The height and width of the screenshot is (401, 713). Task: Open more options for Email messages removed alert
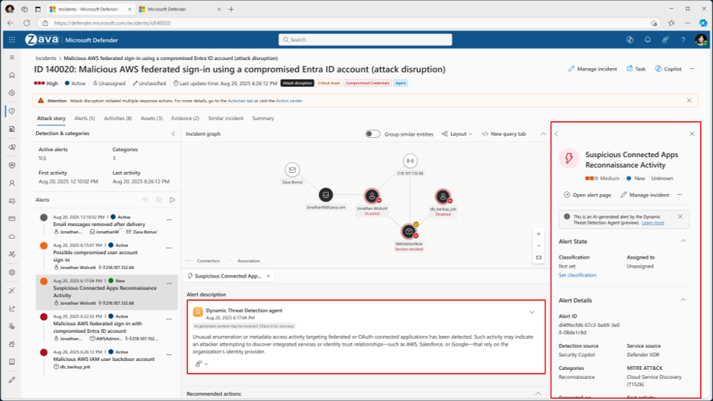169,220
